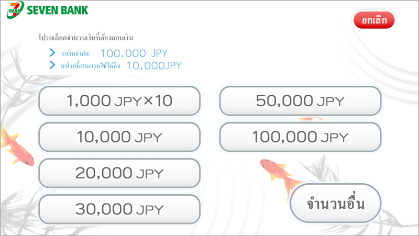Image resolution: width=419 pixels, height=236 pixels.
Task: Click the Thai instruction heading text
Action: [86, 38]
